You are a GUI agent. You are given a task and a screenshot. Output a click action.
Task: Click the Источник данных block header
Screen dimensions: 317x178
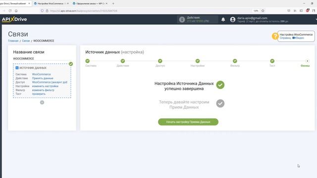31,68
